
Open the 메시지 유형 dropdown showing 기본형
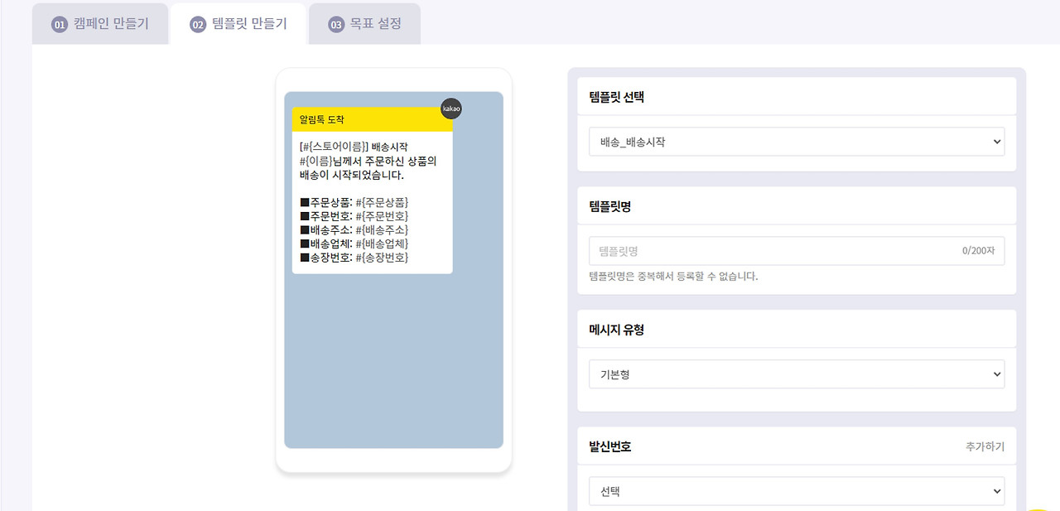797,374
